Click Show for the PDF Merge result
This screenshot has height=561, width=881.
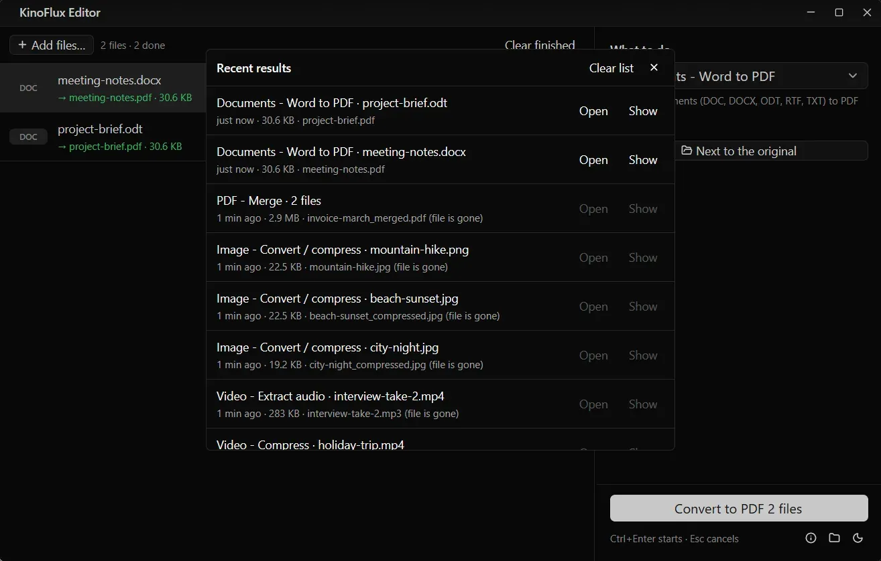click(x=643, y=209)
